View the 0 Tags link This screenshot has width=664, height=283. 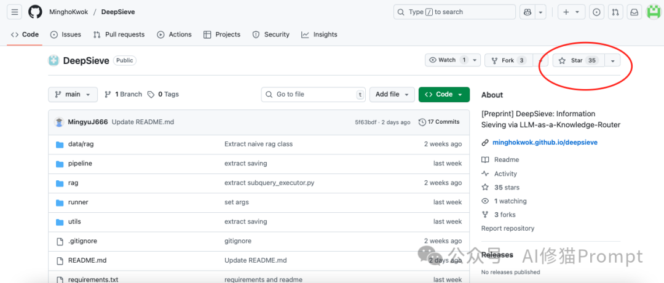click(x=163, y=95)
